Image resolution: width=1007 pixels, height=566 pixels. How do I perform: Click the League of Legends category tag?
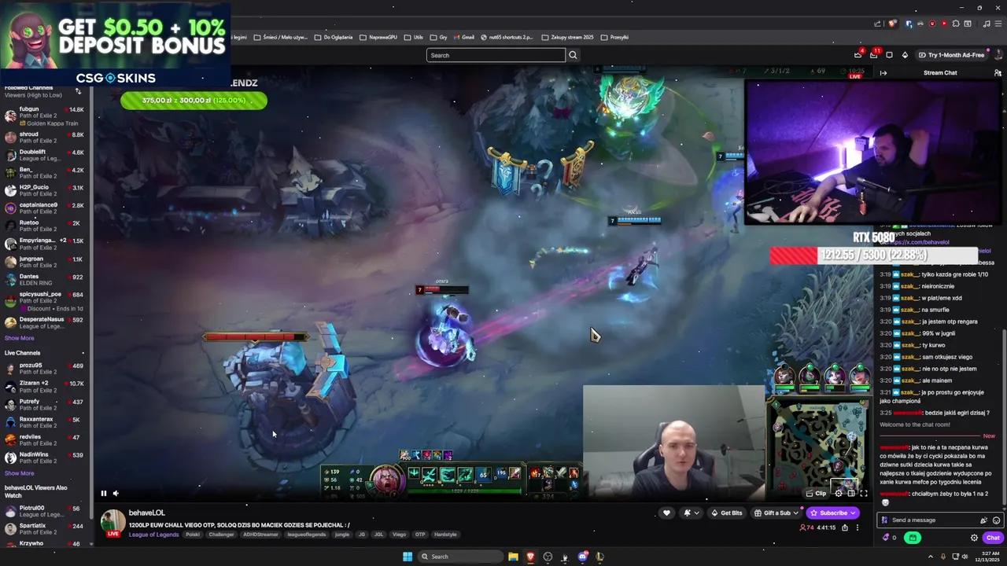click(153, 535)
